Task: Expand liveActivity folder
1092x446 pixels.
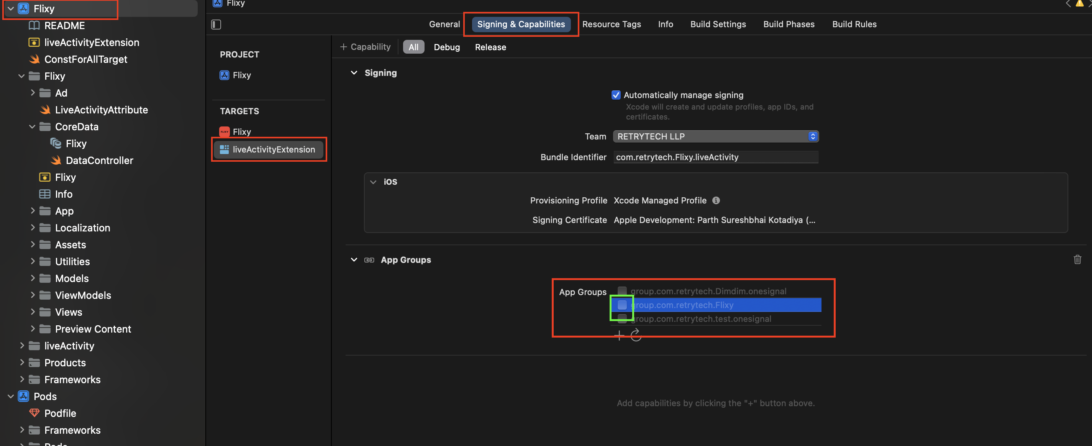Action: (x=21, y=346)
